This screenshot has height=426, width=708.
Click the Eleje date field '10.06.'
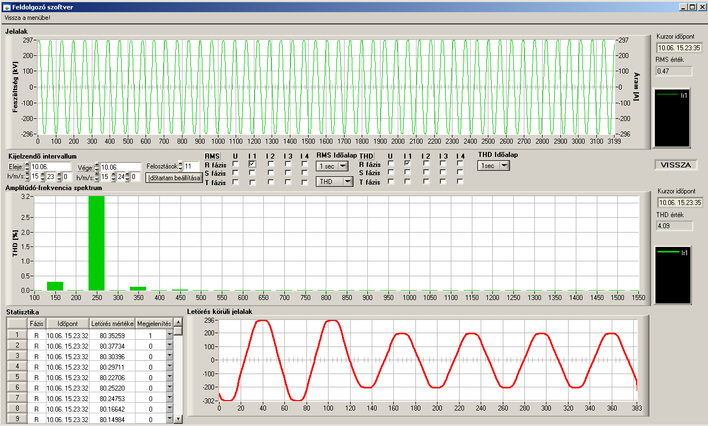51,166
